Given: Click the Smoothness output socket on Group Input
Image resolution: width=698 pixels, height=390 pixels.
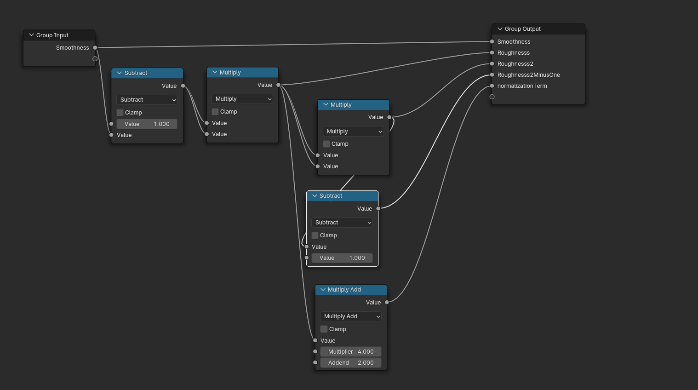Looking at the screenshot, I should point(95,48).
